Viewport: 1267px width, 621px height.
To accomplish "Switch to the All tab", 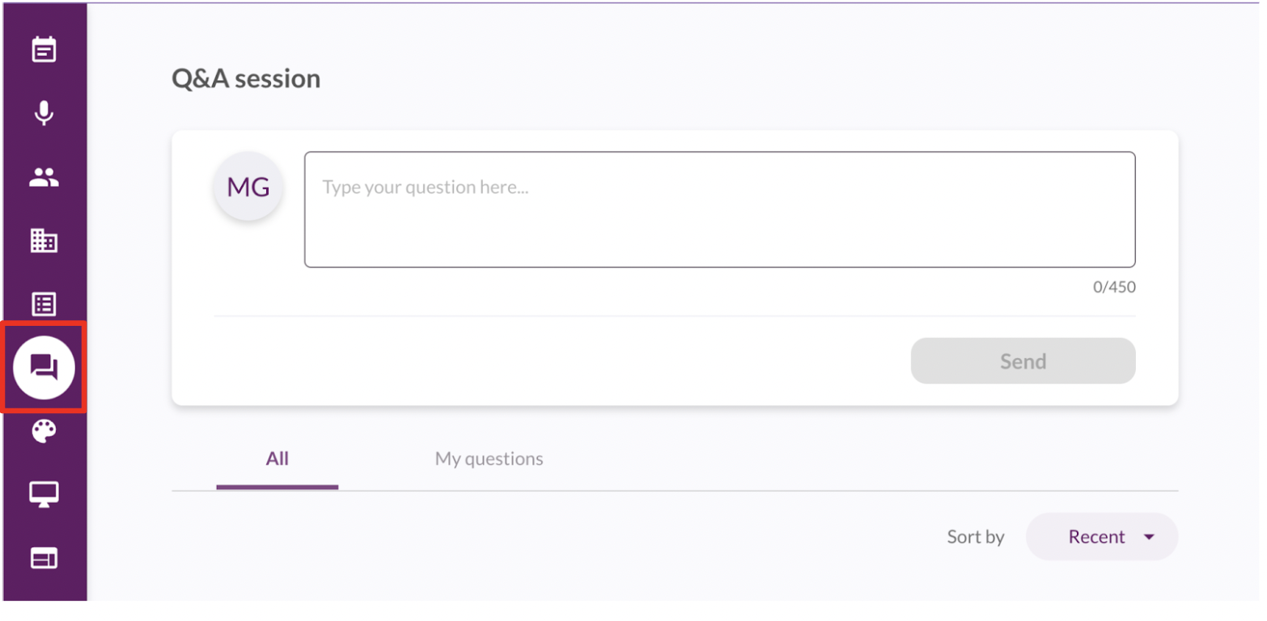I will pyautogui.click(x=277, y=459).
